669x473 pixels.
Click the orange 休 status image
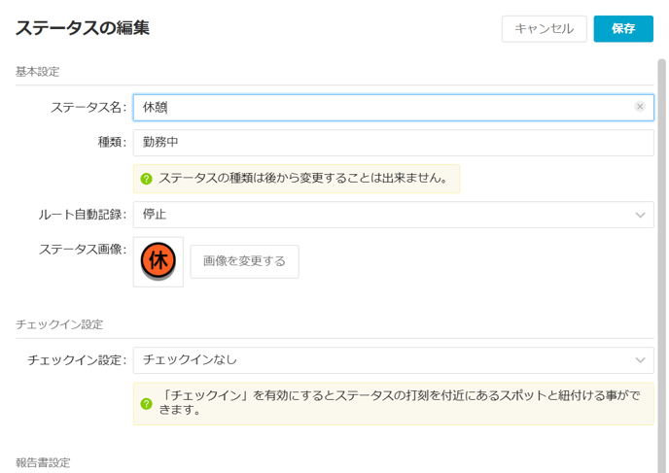tap(158, 261)
